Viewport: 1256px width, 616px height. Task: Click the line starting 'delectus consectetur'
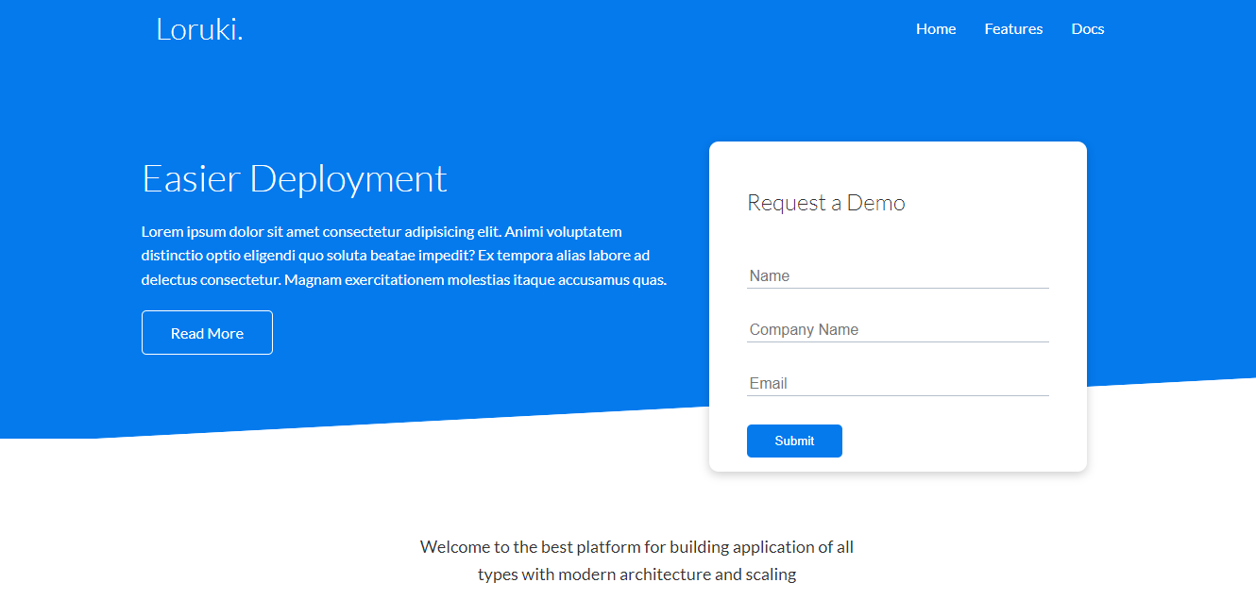403,280
